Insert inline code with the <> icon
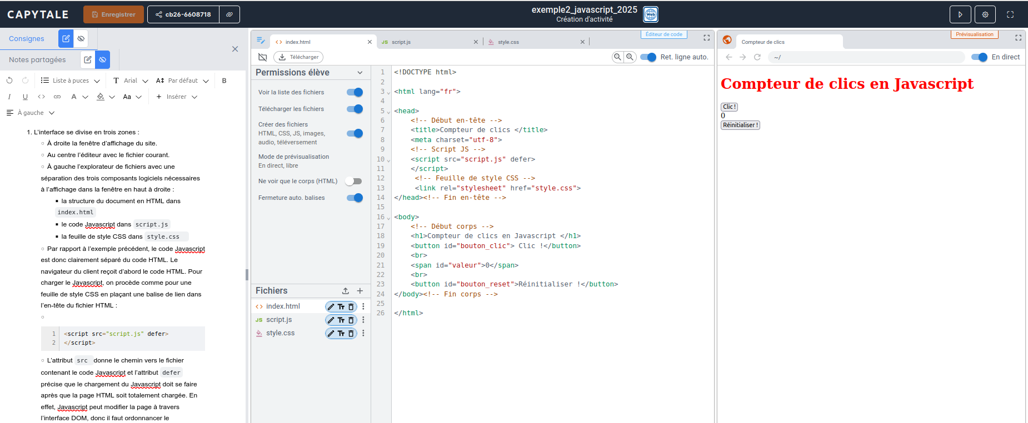The image size is (1028, 423). [41, 97]
